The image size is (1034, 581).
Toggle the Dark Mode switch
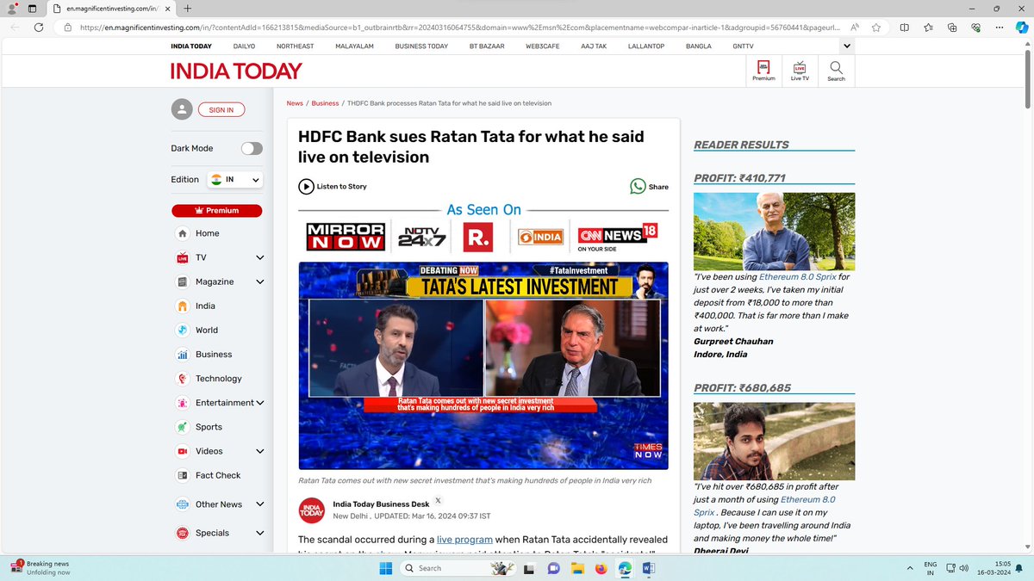[x=252, y=148]
